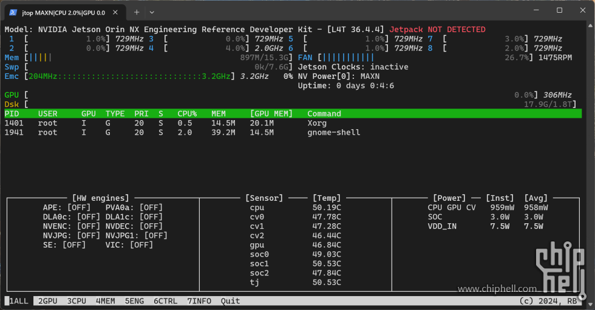The width and height of the screenshot is (595, 310).
Task: Click the VDD_IN power row
Action: point(485,226)
